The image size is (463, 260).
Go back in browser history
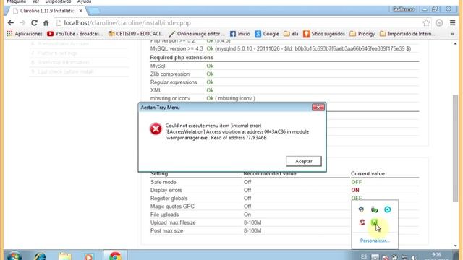[x=11, y=22]
